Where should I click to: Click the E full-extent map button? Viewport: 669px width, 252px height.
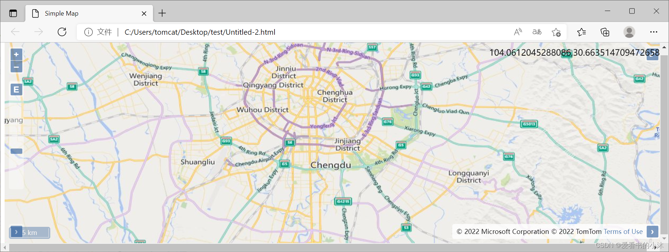tap(16, 90)
